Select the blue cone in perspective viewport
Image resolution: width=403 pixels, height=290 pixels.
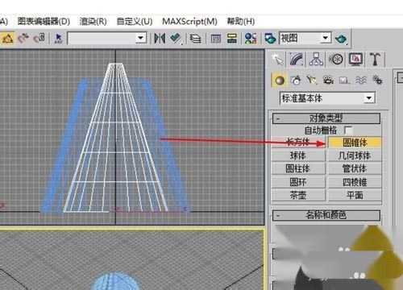(x=115, y=282)
